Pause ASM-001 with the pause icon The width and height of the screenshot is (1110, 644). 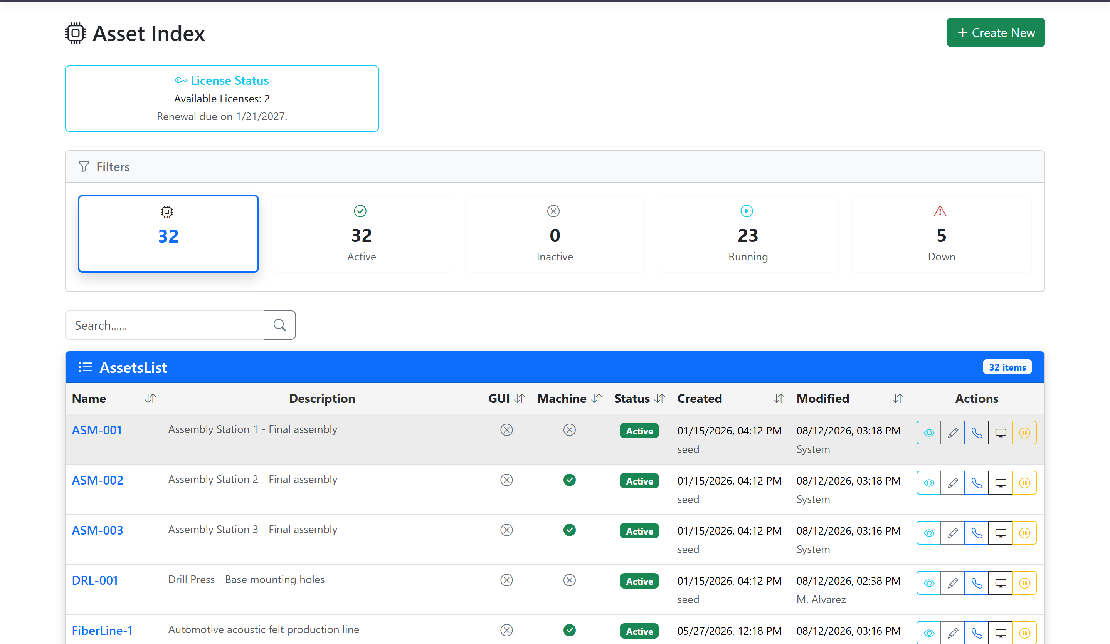point(1024,433)
